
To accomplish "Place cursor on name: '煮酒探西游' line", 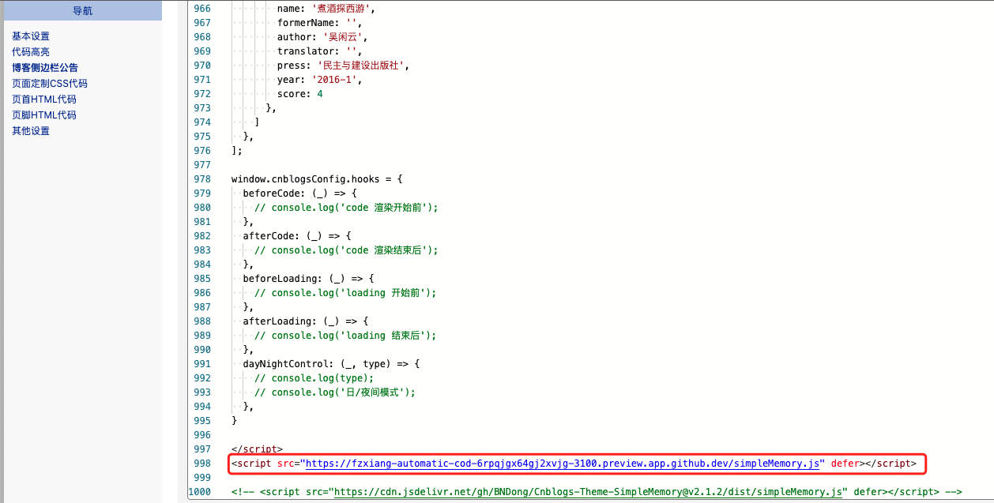I will pos(326,9).
